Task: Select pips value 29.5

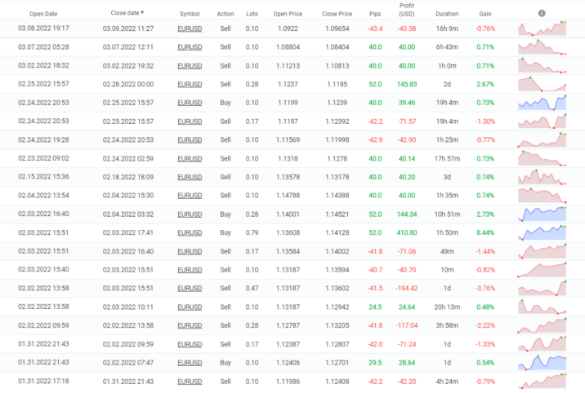Action: pos(375,363)
